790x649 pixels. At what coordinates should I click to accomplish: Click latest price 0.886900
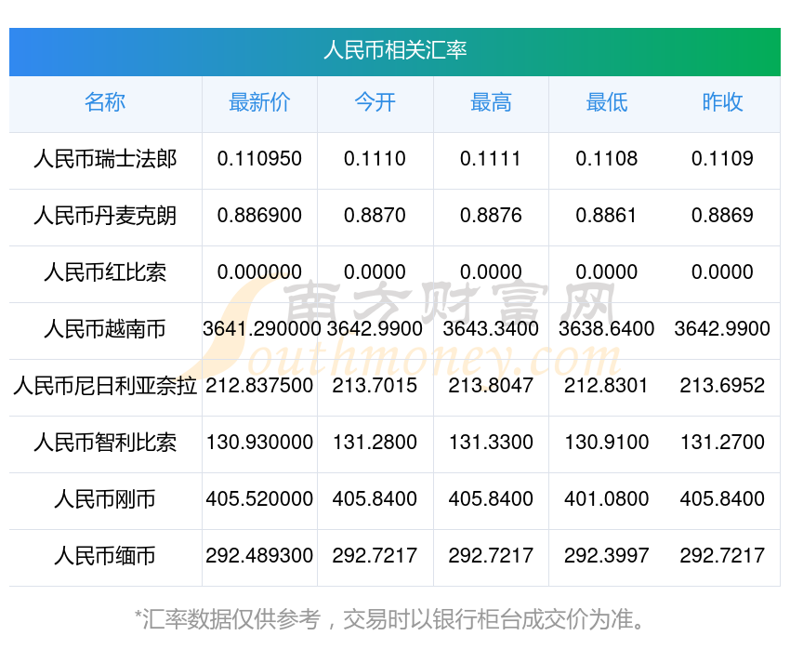[x=259, y=216]
